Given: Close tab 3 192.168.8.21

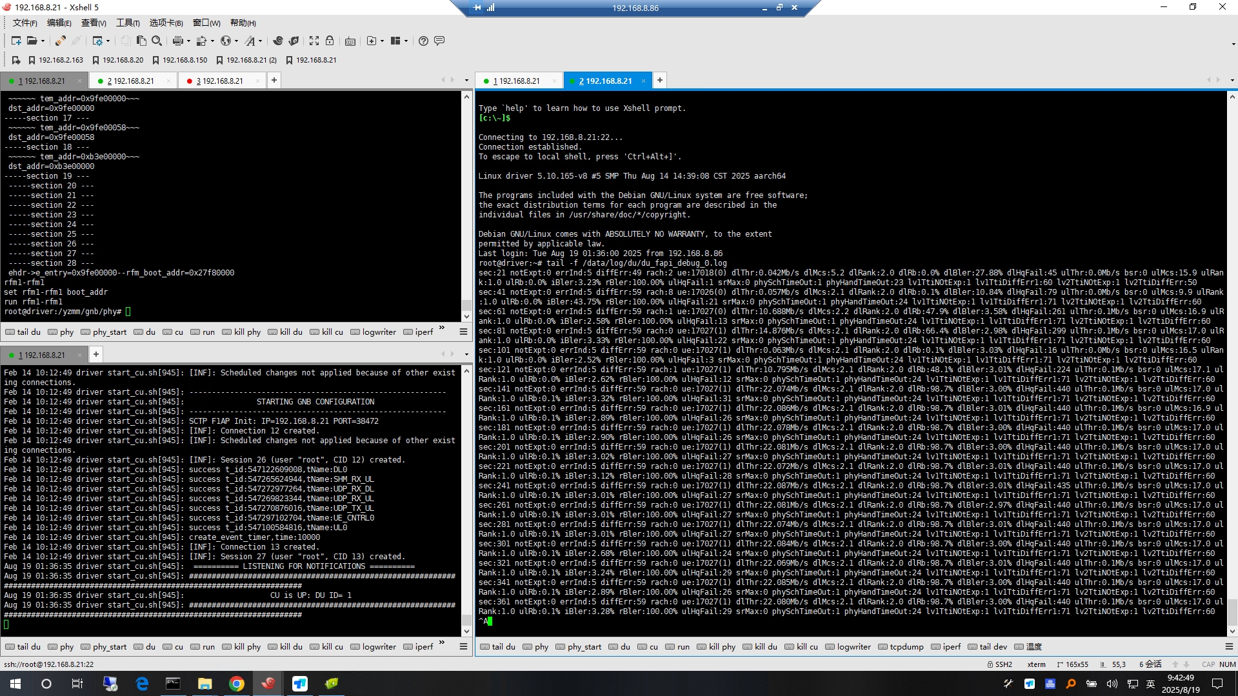Looking at the screenshot, I should (257, 81).
